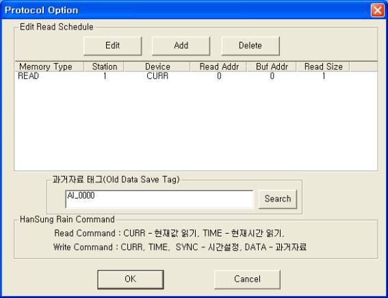Click the Station column header
The image size is (388, 298).
pyautogui.click(x=104, y=66)
